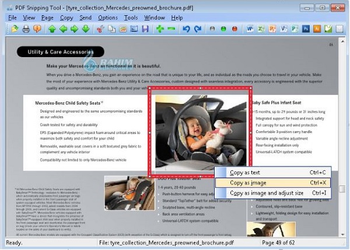
Task: Send snip to Visio icon
Action: [x=283, y=29]
